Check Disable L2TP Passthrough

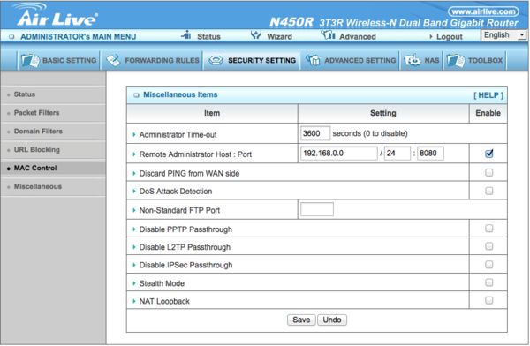point(488,246)
